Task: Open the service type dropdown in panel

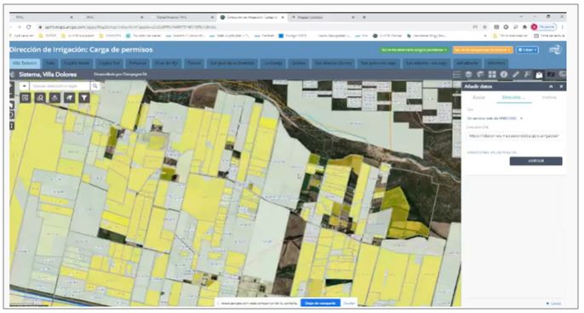Action: click(x=495, y=118)
